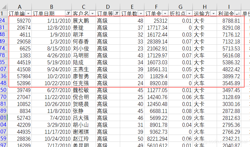Click order amount 18561.31

click(157, 69)
